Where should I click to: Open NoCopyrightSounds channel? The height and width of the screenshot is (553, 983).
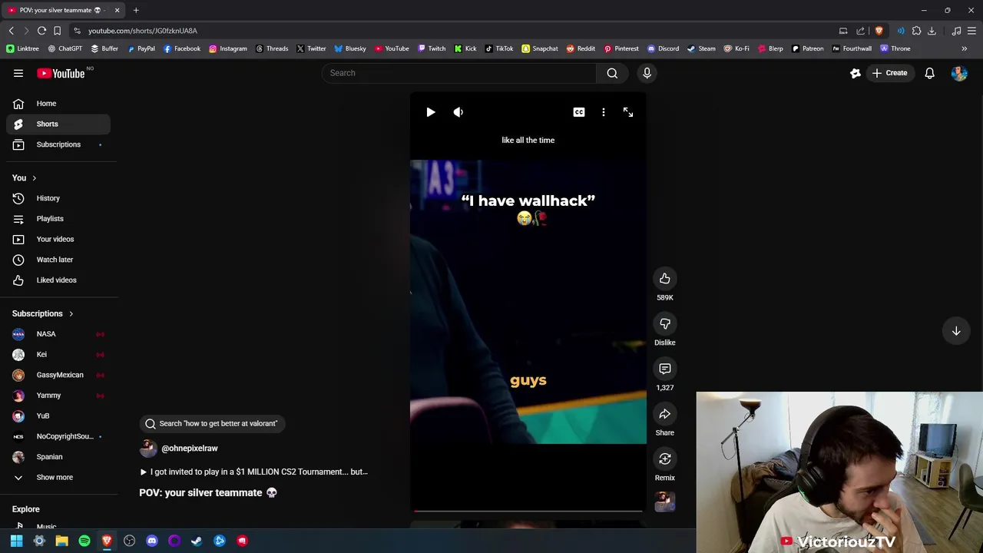58,436
